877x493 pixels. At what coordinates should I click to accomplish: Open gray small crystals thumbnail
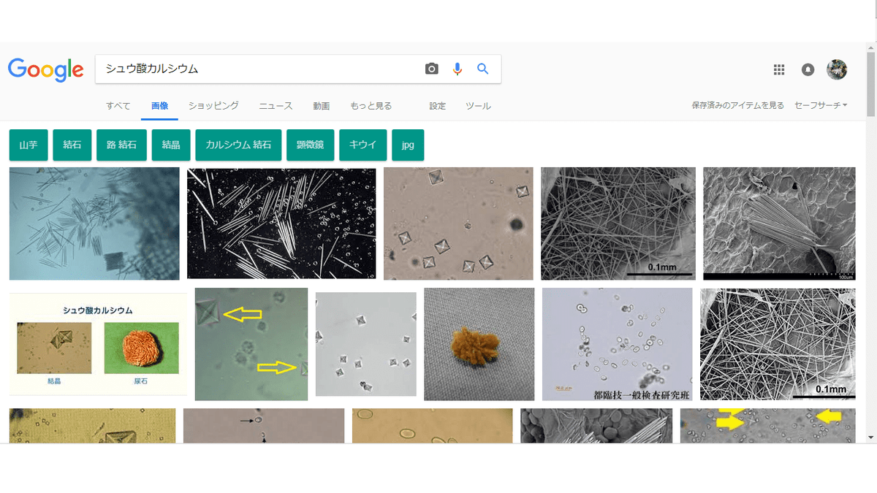[366, 344]
